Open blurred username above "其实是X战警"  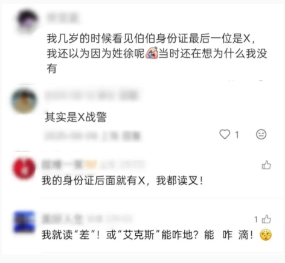[x=92, y=95]
